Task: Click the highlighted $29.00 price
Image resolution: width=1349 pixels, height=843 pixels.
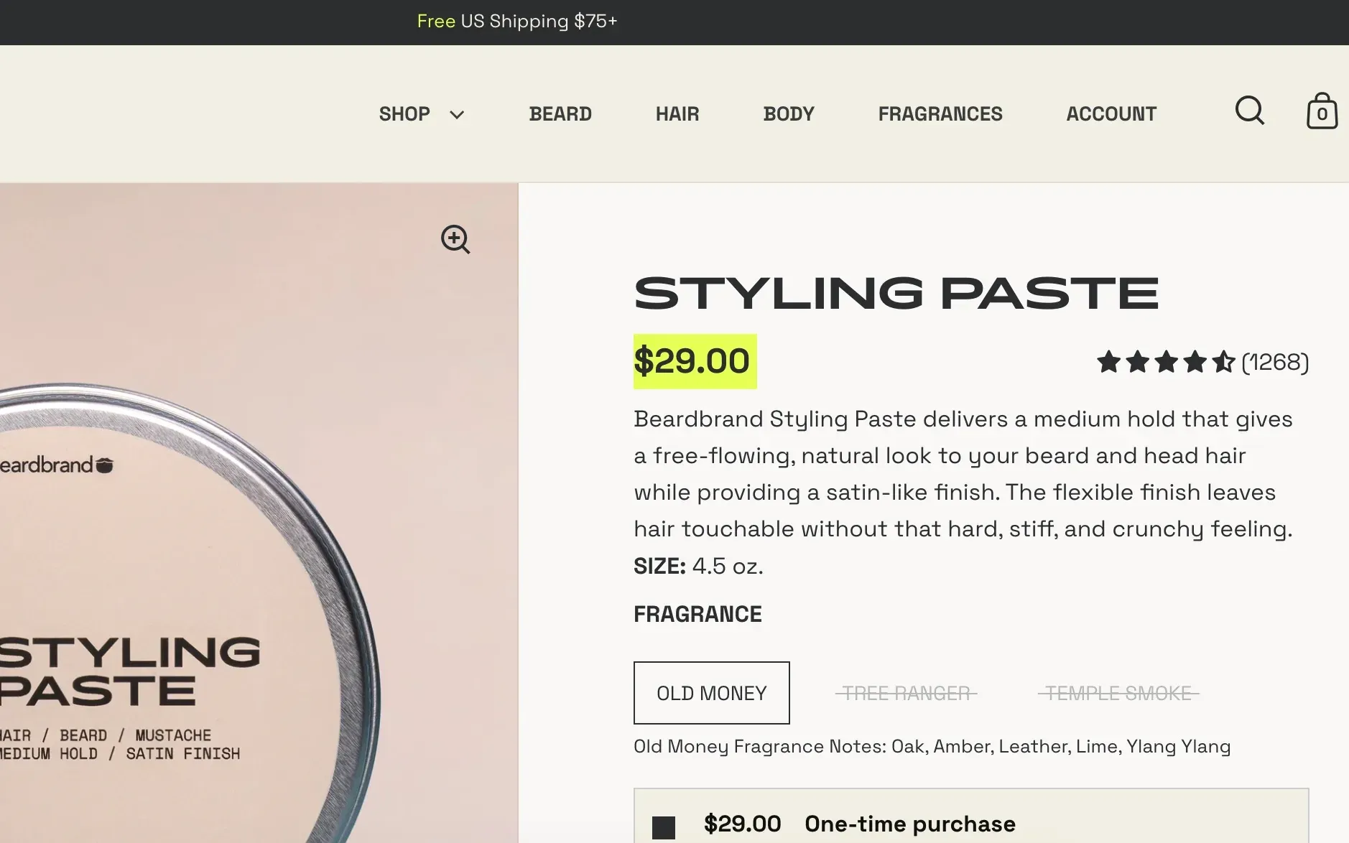Action: point(694,361)
